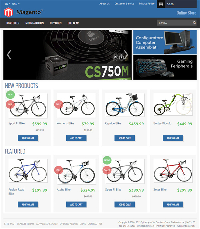Open the Customer Service link

(x=124, y=4)
